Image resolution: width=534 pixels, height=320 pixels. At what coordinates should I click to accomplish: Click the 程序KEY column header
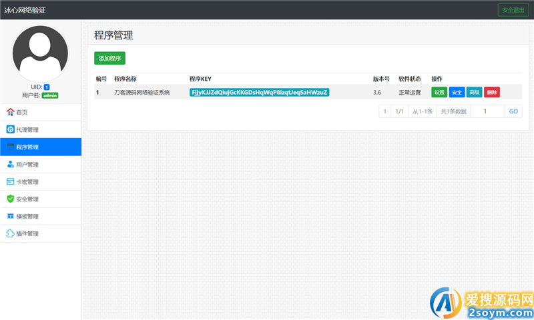pos(201,79)
